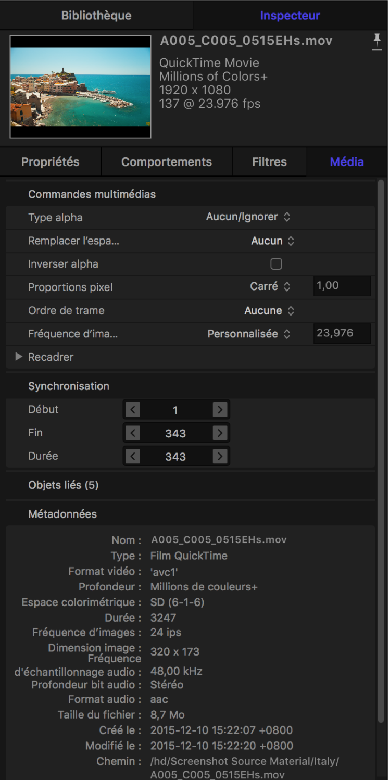Switch to the Bibliothèque tab
The height and width of the screenshot is (781, 389).
(96, 15)
